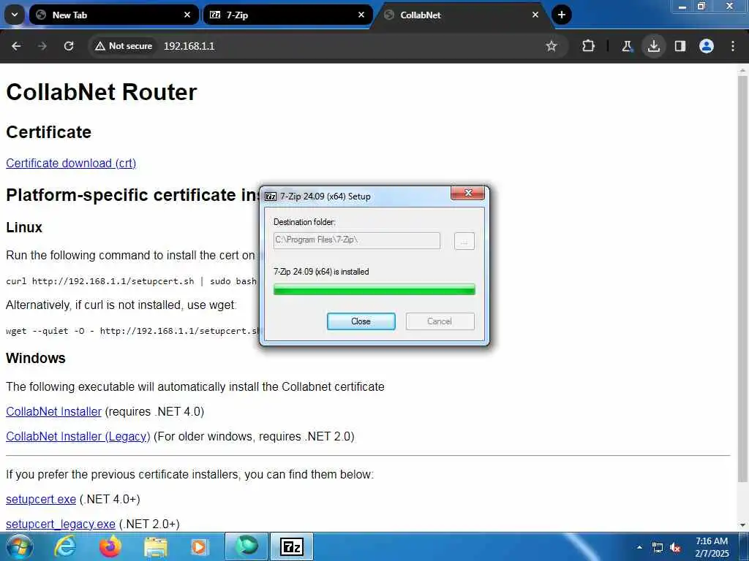Image resolution: width=749 pixels, height=561 pixels.
Task: Switch to the 7-Zip tab
Action: point(287,15)
